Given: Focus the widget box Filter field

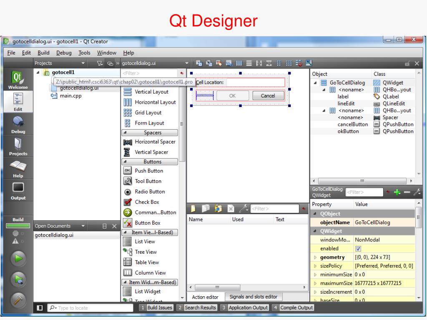Looking at the screenshot, I should [149, 73].
